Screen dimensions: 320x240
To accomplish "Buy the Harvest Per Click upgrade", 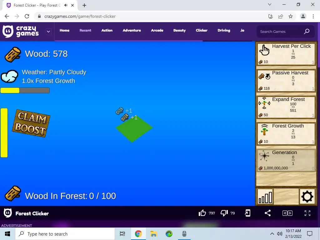I will 286,54.
